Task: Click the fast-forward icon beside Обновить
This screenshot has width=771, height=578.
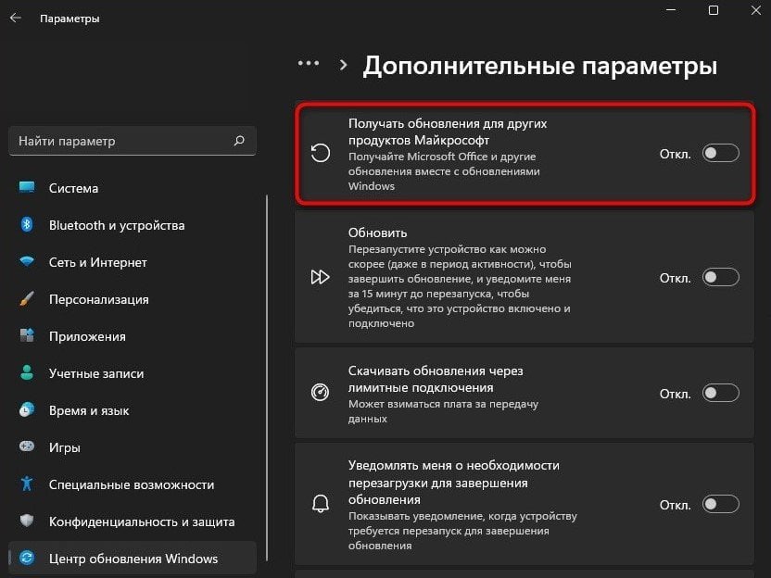Action: (x=320, y=277)
